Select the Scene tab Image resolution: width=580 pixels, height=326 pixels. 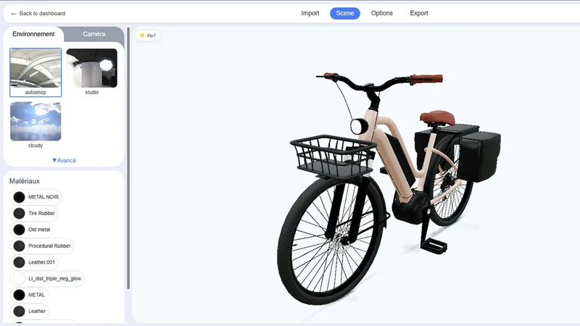pyautogui.click(x=345, y=13)
